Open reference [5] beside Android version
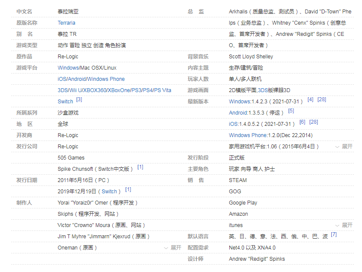The image size is (362, 272). click(x=291, y=111)
